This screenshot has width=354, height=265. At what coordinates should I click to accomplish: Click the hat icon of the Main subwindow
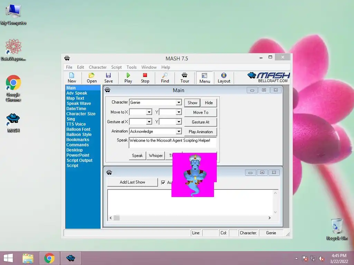(108, 90)
